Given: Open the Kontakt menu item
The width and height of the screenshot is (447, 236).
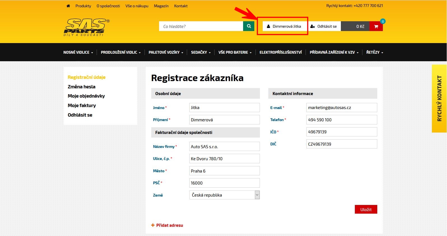Looking at the screenshot, I should click(181, 6).
